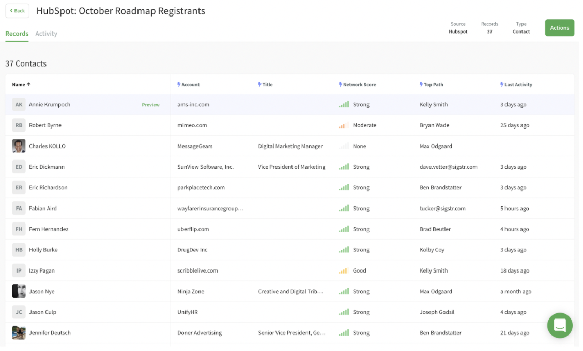This screenshot has width=583, height=351.
Task: Preview Annie Krumpoch's contact record
Action: click(x=150, y=105)
